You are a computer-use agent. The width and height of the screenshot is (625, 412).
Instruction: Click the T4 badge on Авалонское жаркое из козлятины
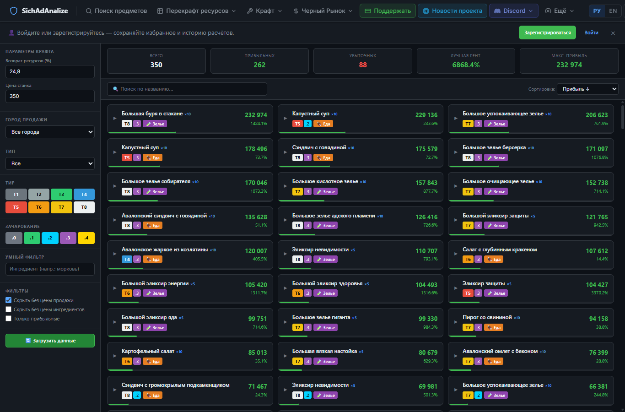point(127,260)
